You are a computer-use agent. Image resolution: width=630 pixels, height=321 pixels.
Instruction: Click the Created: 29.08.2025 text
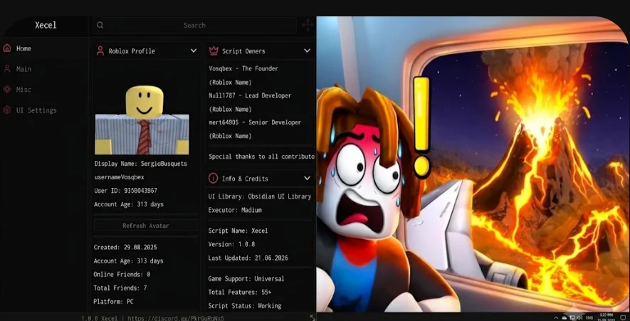tap(125, 247)
